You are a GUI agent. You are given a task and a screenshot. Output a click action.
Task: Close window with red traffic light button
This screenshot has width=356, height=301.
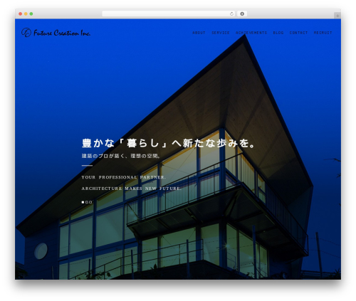(21, 14)
